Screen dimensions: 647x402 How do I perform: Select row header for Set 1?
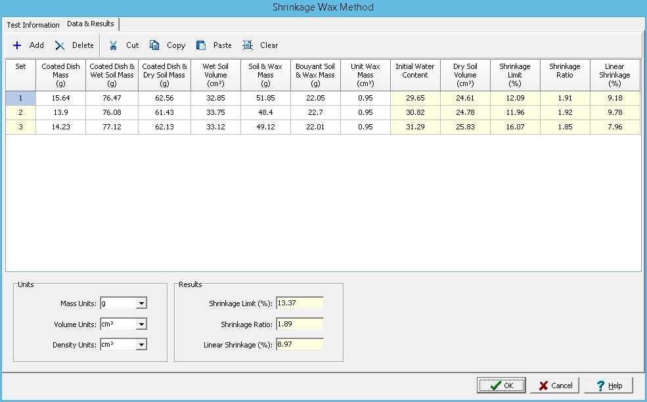coord(20,98)
